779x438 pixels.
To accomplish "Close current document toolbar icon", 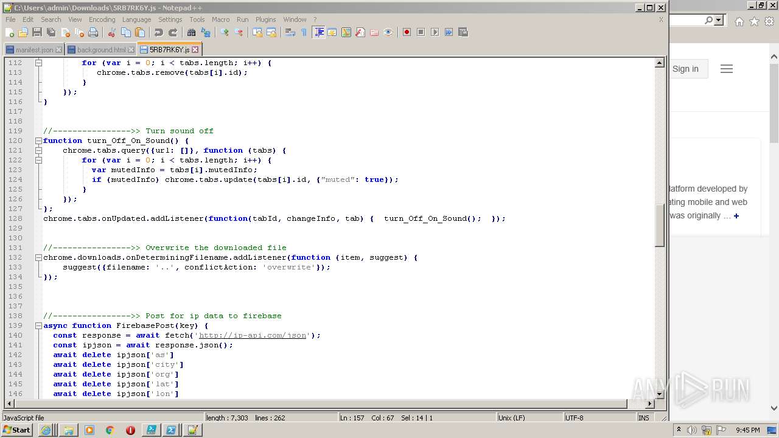I will [65, 32].
